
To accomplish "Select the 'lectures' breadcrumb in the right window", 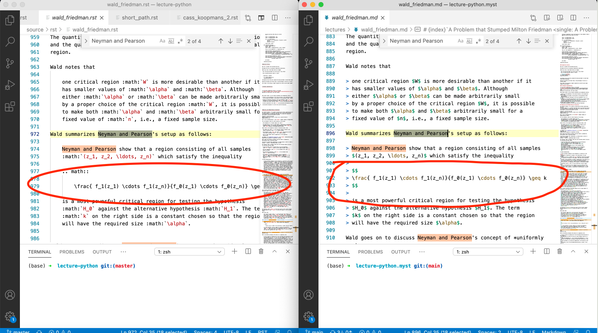I will click(x=335, y=29).
